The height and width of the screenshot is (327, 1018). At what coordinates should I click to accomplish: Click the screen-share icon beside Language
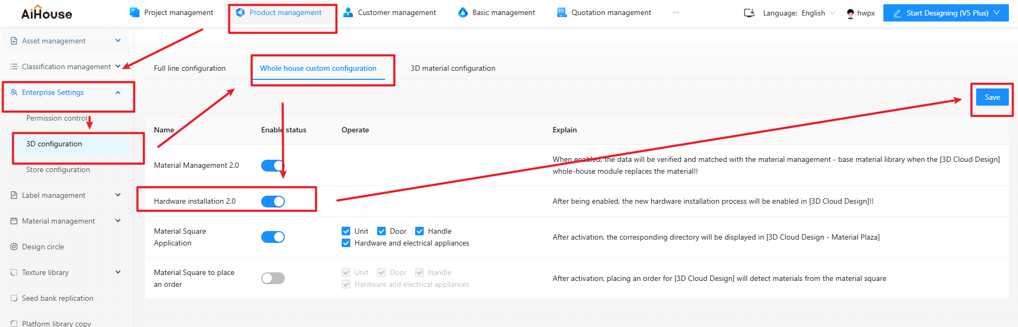point(749,13)
